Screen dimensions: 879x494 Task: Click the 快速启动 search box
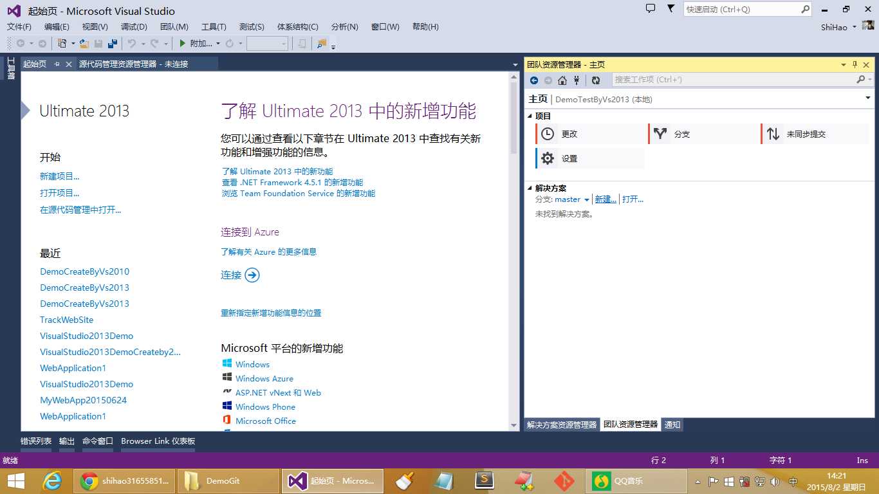pyautogui.click(x=747, y=10)
